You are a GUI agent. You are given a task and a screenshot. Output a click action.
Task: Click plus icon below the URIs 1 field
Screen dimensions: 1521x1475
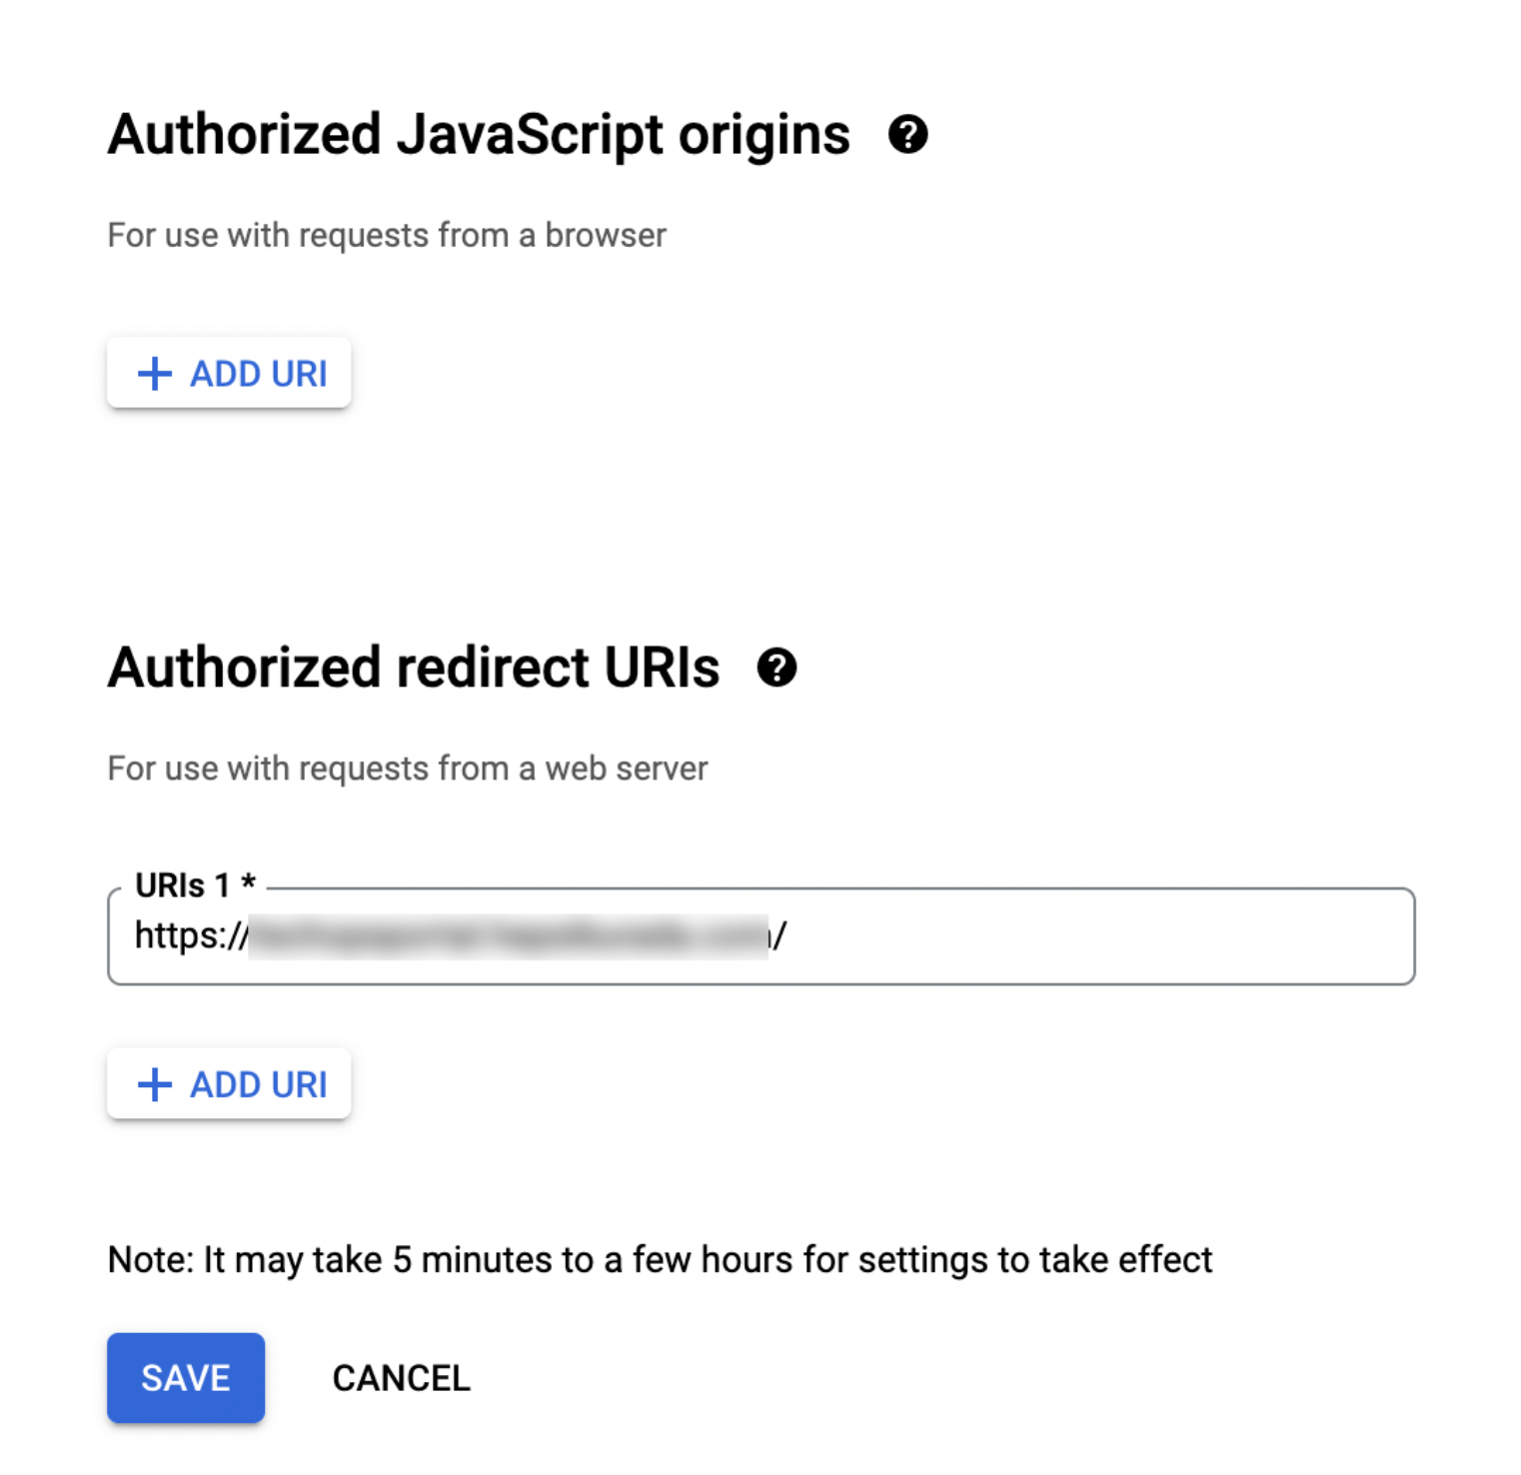155,1084
